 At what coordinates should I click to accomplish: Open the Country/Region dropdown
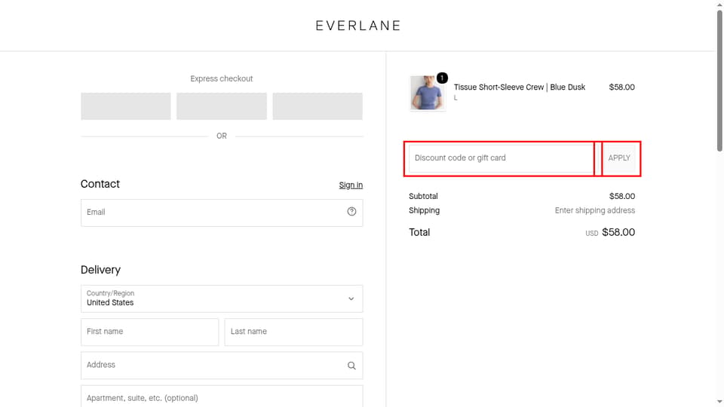222,298
